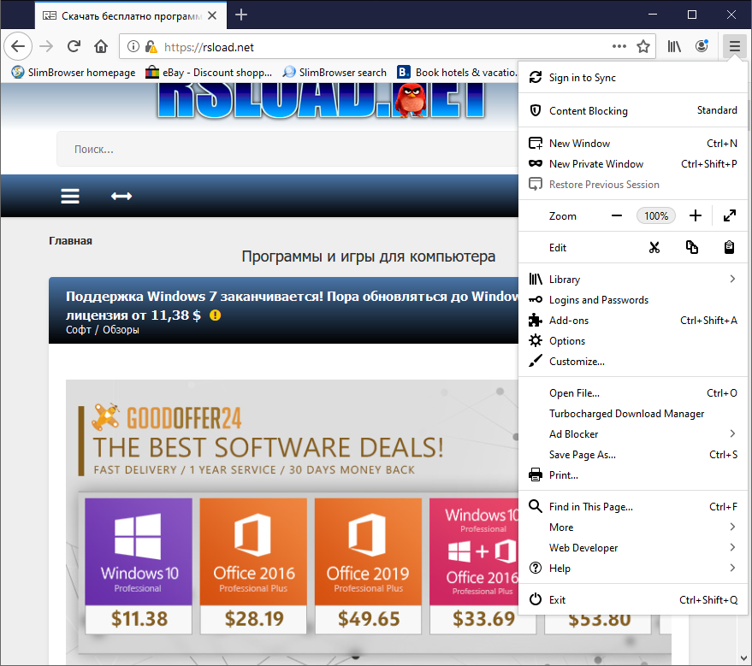Toggle page width double-arrow icon

[x=121, y=196]
